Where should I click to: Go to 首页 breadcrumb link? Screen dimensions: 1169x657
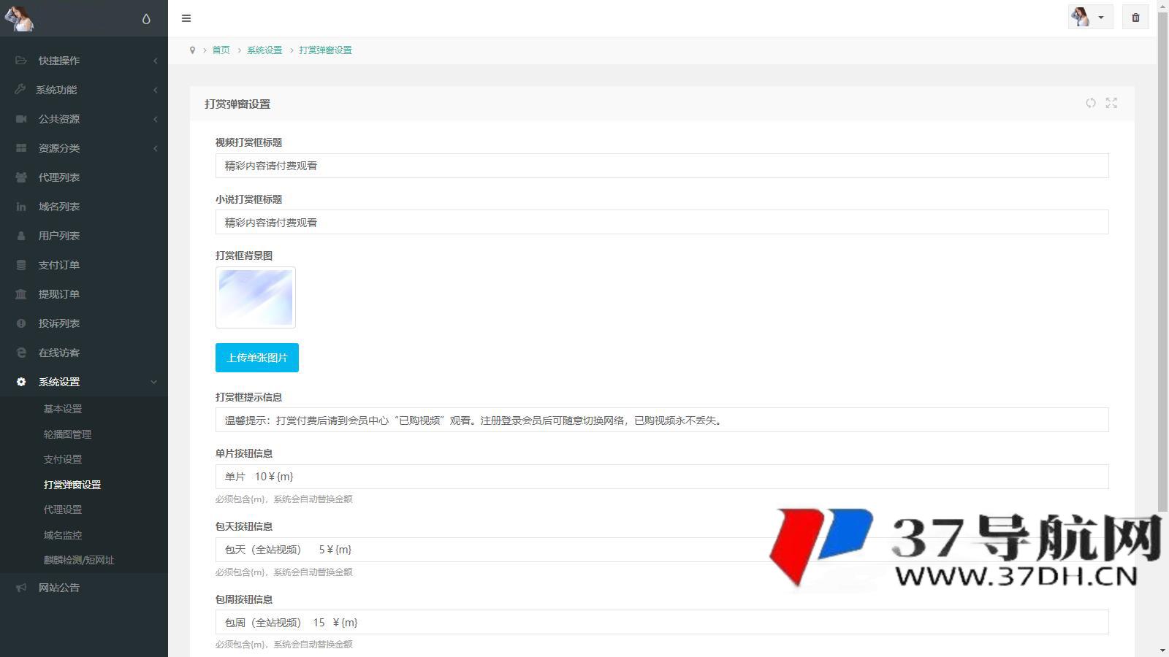click(221, 50)
